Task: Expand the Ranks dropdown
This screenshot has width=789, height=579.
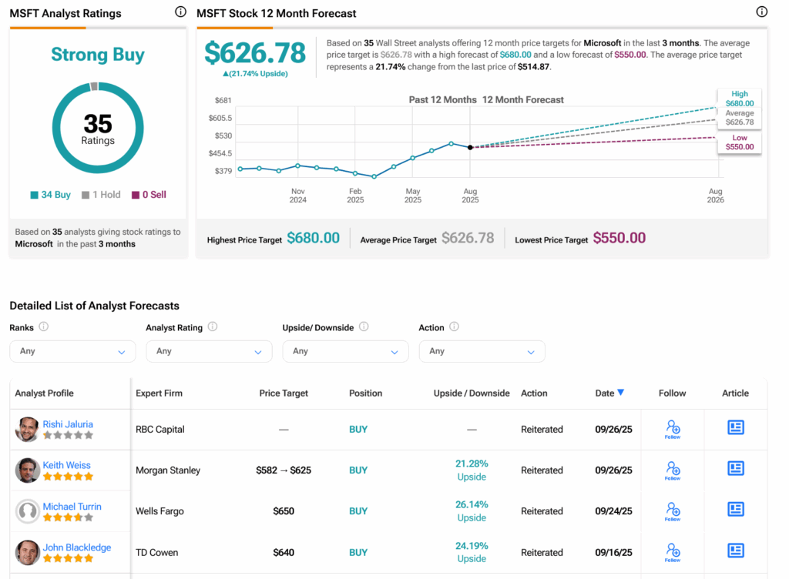Action: (72, 351)
